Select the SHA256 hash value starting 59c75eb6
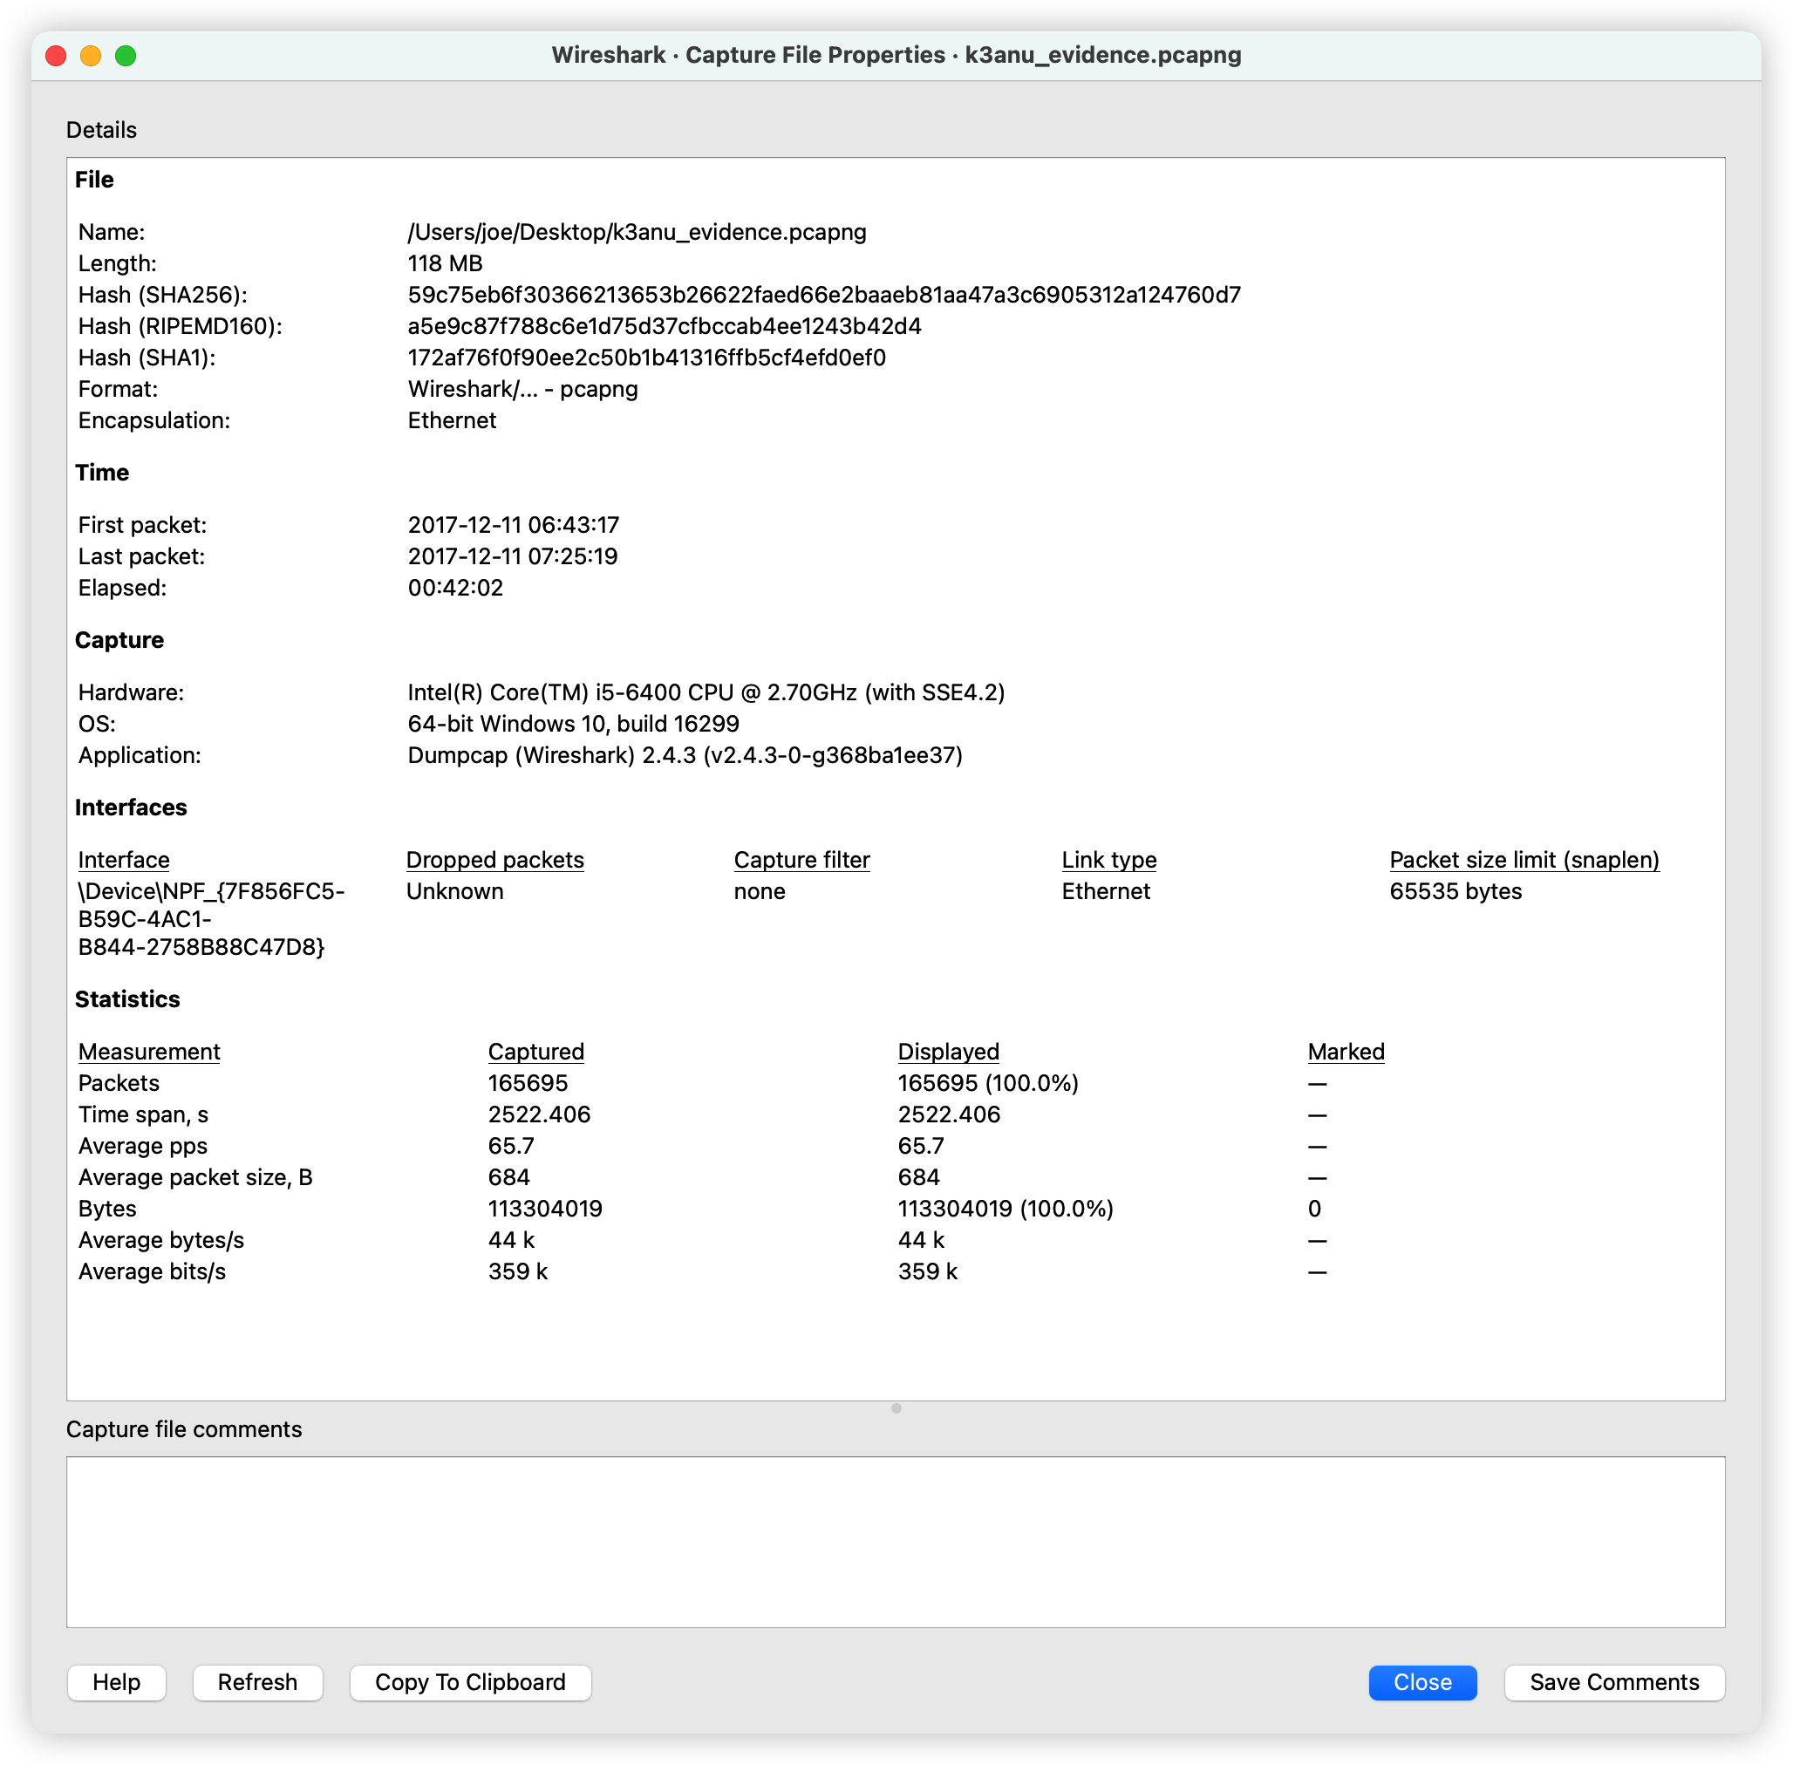Screen dimensions: 1793x1765 click(824, 295)
